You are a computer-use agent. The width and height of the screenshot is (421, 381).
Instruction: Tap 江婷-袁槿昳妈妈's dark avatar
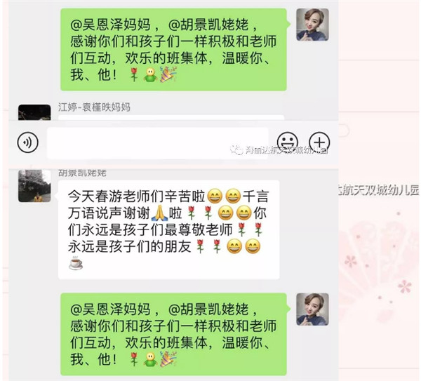(x=34, y=112)
